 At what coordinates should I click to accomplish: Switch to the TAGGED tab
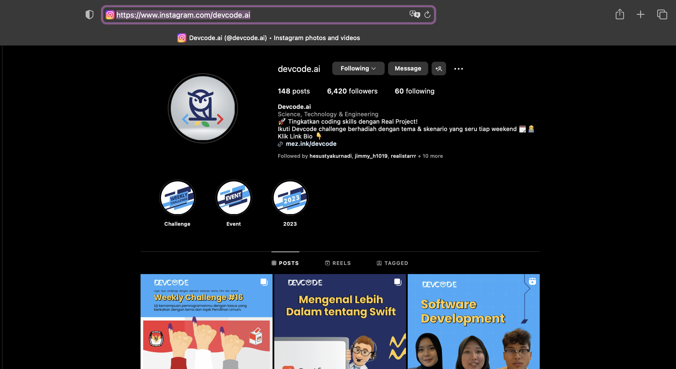click(x=392, y=263)
